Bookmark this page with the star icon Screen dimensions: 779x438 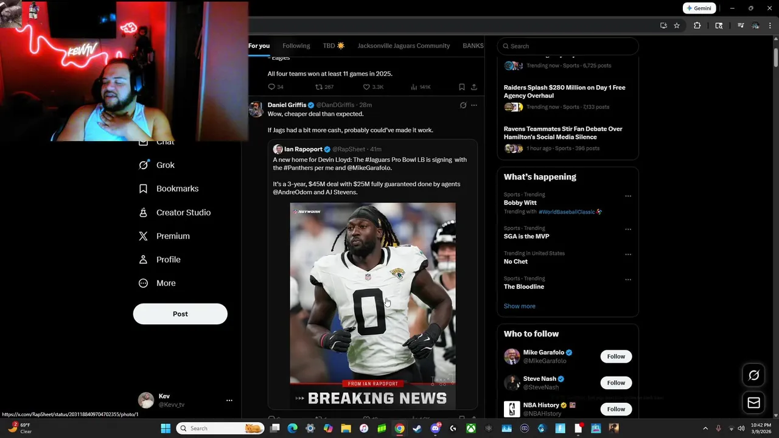point(677,26)
